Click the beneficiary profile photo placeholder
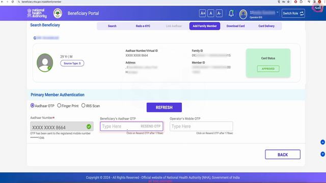The image size is (326, 183). [x=45, y=63]
